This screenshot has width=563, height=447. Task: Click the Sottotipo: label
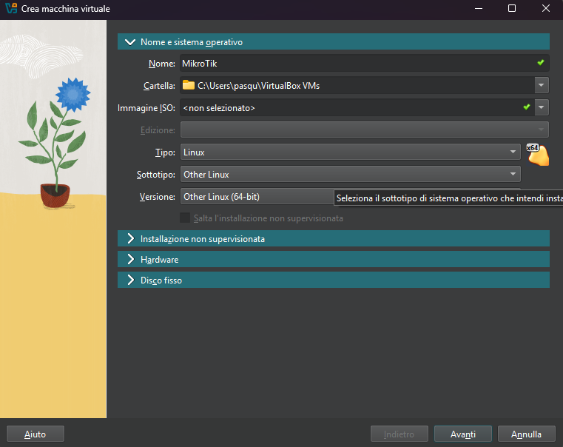tap(156, 175)
